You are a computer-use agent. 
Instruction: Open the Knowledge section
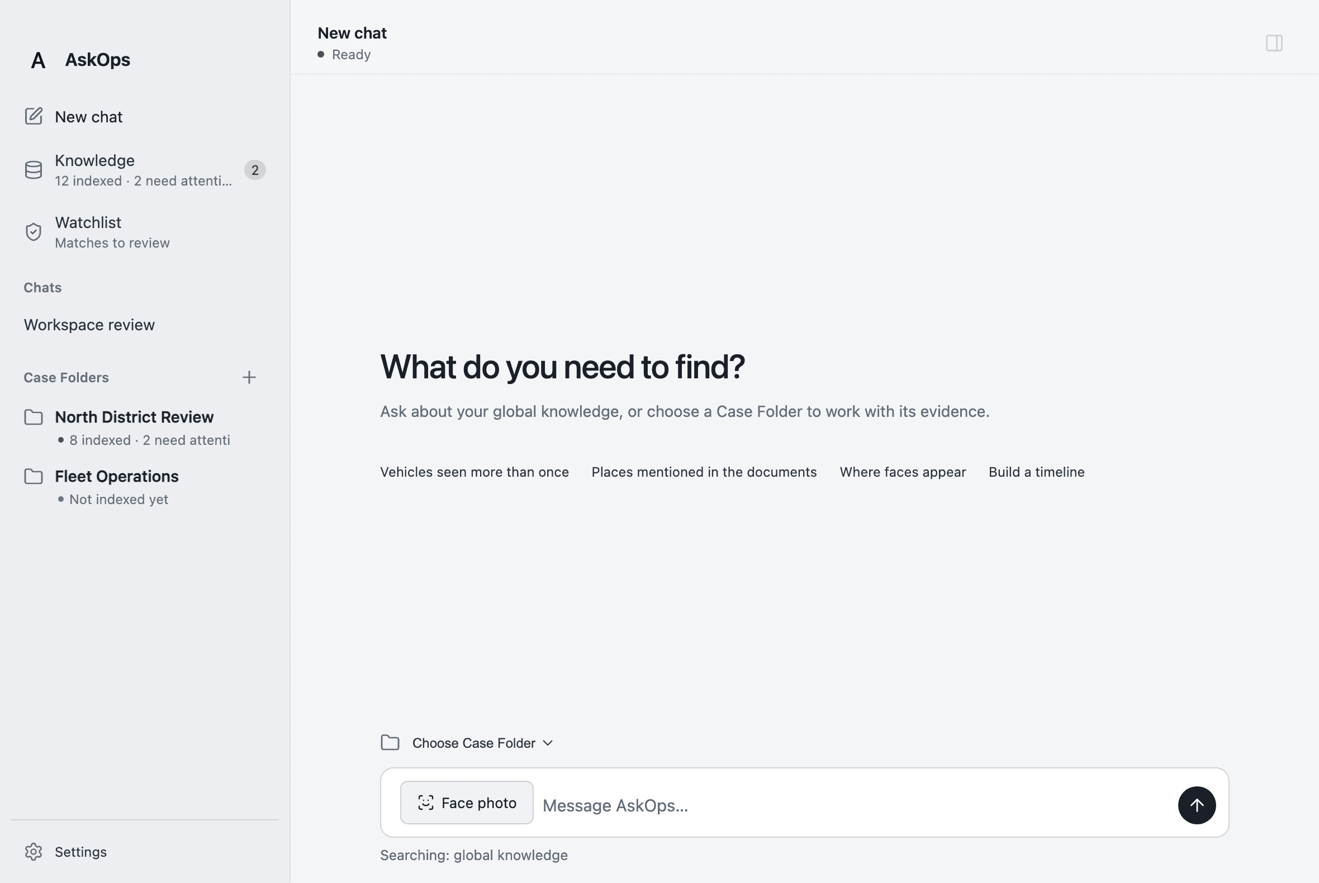point(145,170)
